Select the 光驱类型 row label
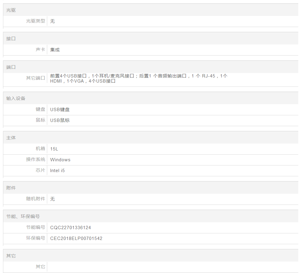Image resolution: width=304 pixels, height=273 pixels. (x=35, y=21)
